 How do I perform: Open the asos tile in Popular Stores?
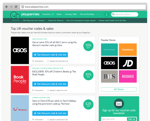[109, 63]
